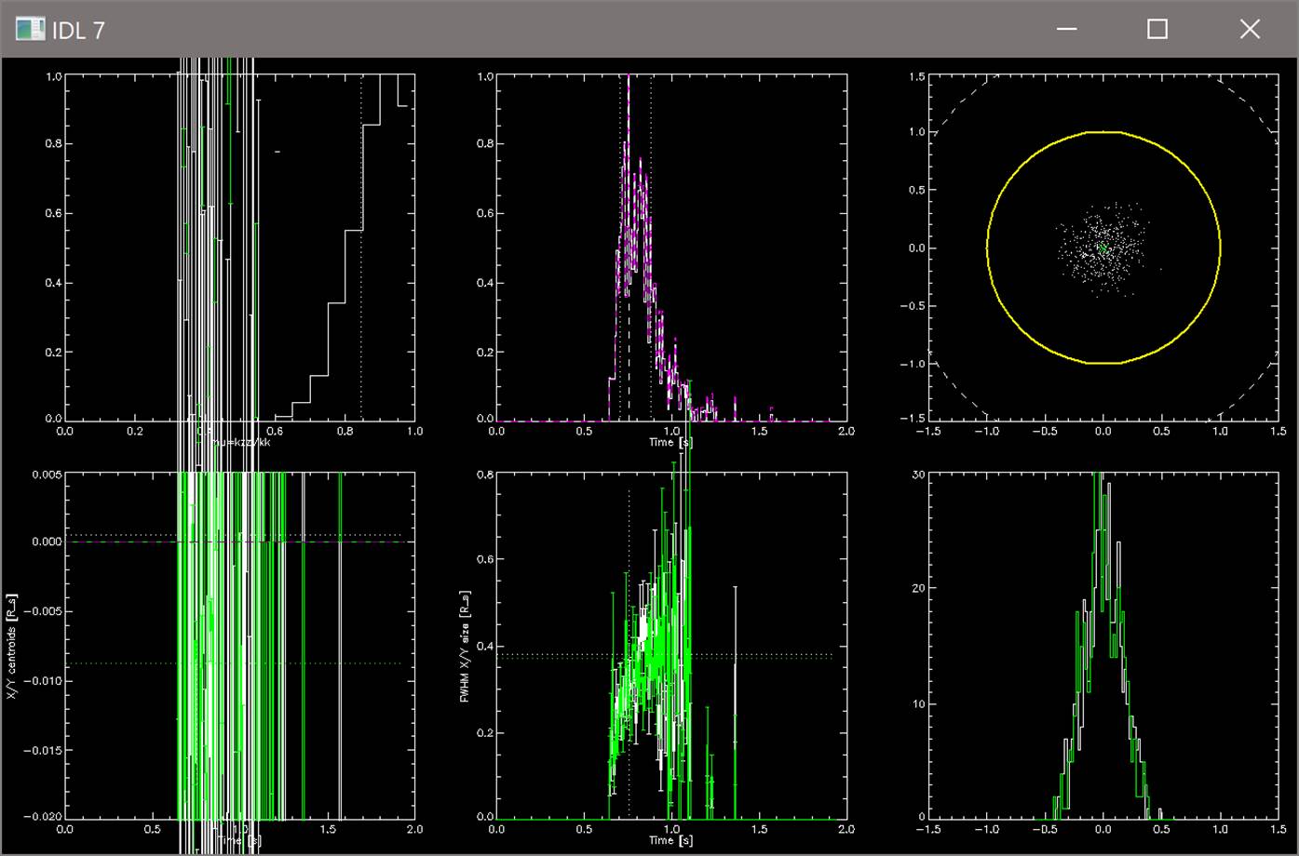The image size is (1299, 856).
Task: Click the IDL 7 title text
Action: point(78,30)
